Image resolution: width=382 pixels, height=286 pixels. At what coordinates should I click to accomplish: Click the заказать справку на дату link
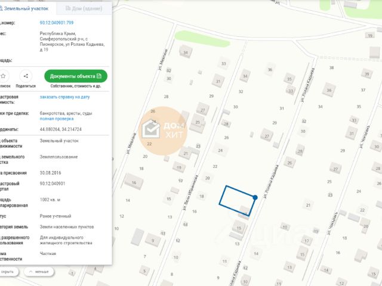pos(64,97)
